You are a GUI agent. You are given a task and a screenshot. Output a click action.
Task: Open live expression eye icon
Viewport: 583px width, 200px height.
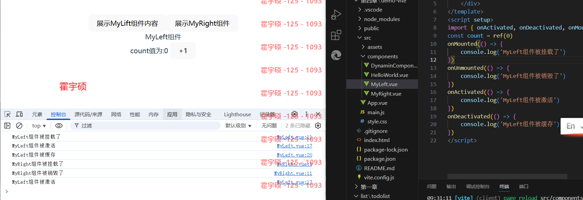pos(59,125)
